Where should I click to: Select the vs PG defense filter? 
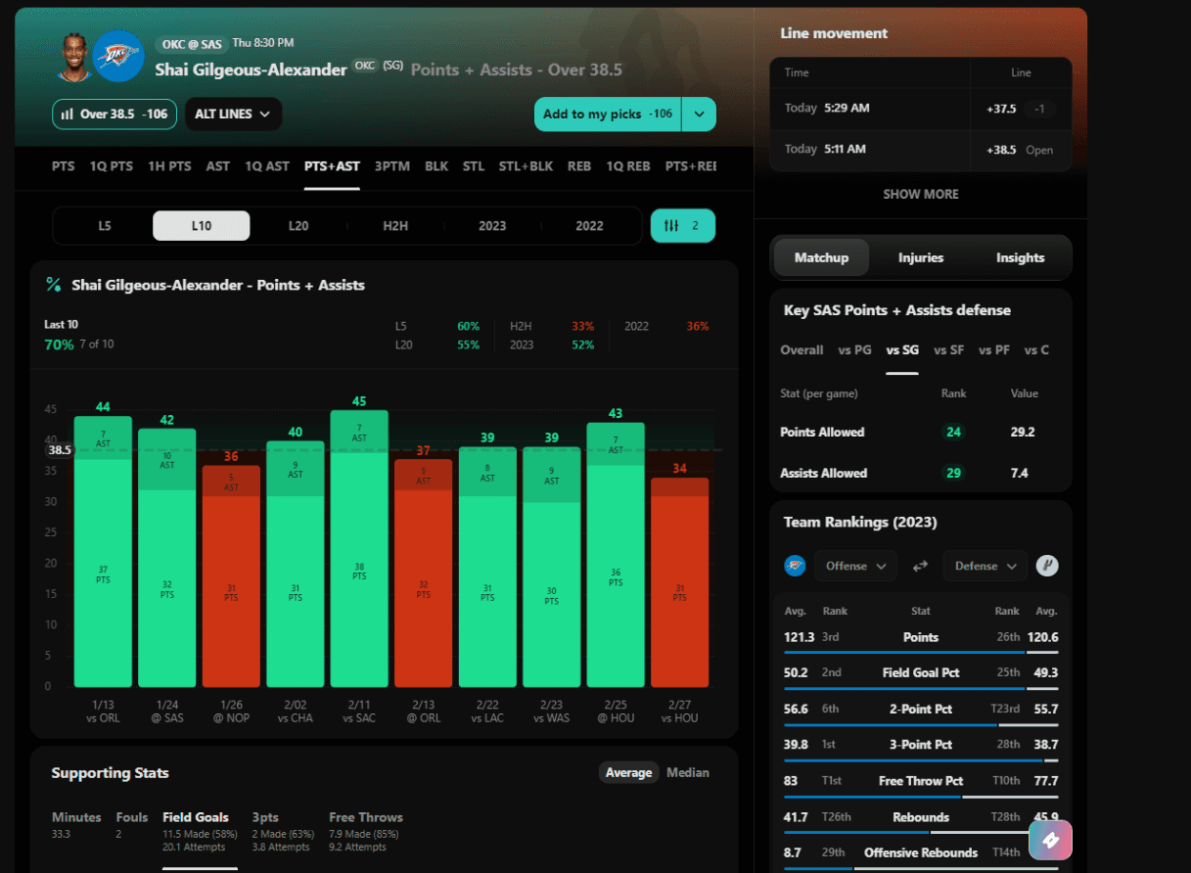click(854, 349)
